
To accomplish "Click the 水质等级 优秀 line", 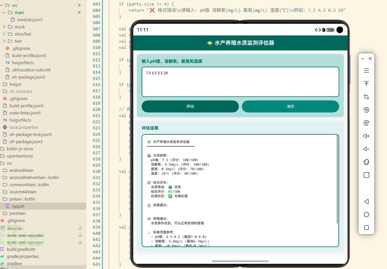I will tap(166, 187).
